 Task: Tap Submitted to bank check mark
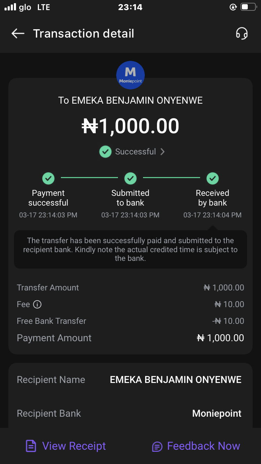130,178
